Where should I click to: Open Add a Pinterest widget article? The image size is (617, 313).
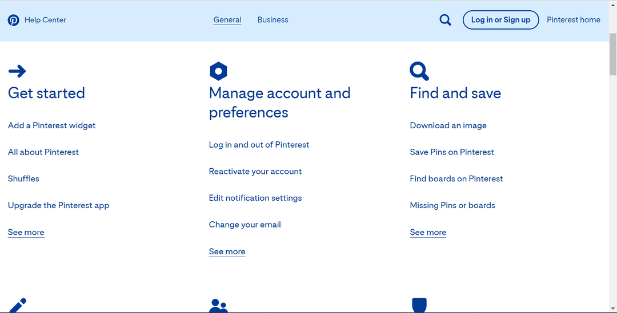point(51,125)
